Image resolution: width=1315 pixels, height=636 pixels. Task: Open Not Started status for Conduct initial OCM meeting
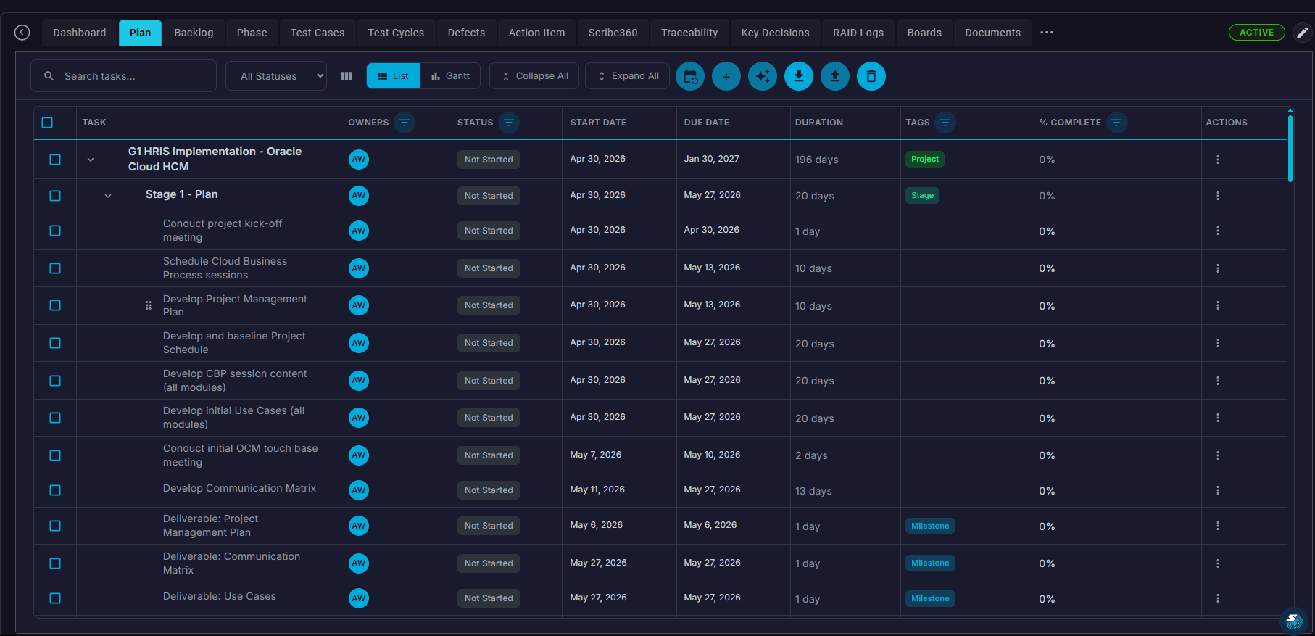point(489,455)
